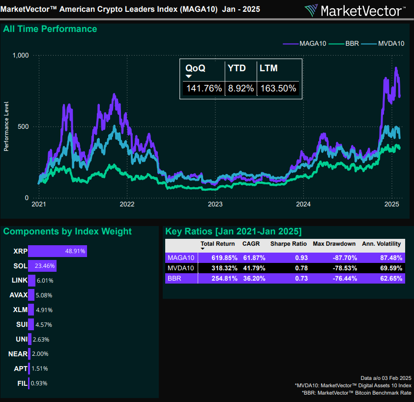Click the APT component label

(21, 369)
